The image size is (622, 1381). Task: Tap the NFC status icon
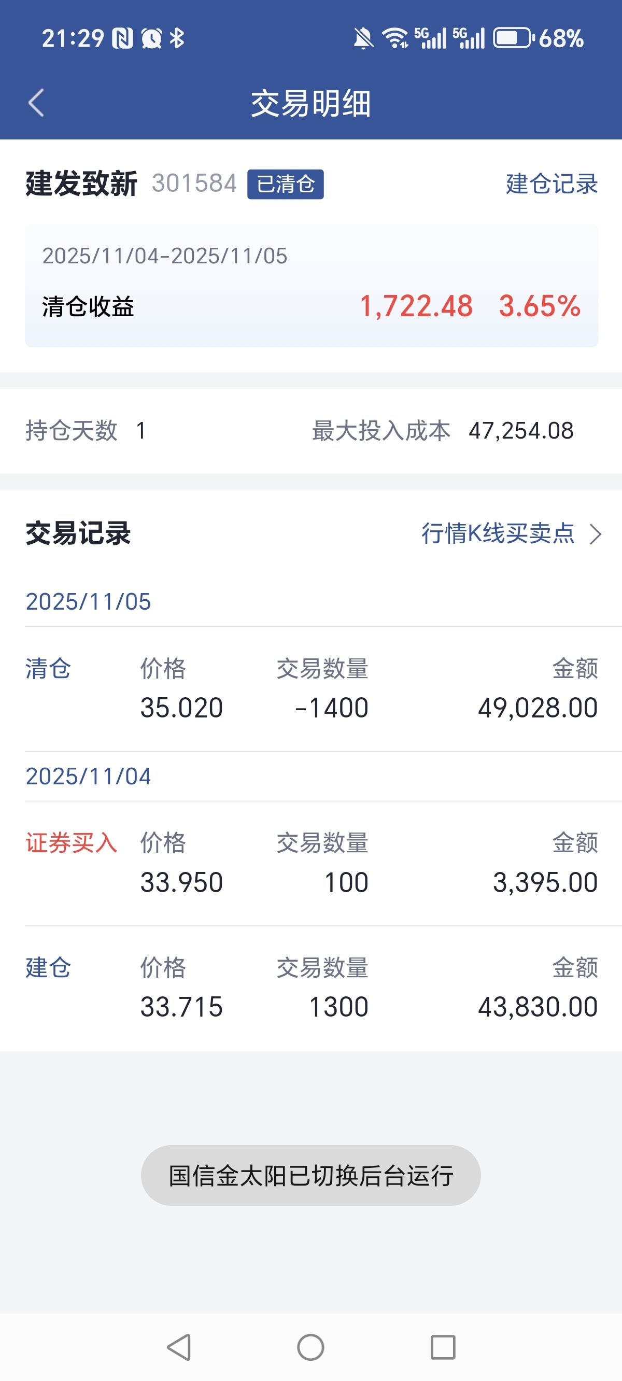122,38
